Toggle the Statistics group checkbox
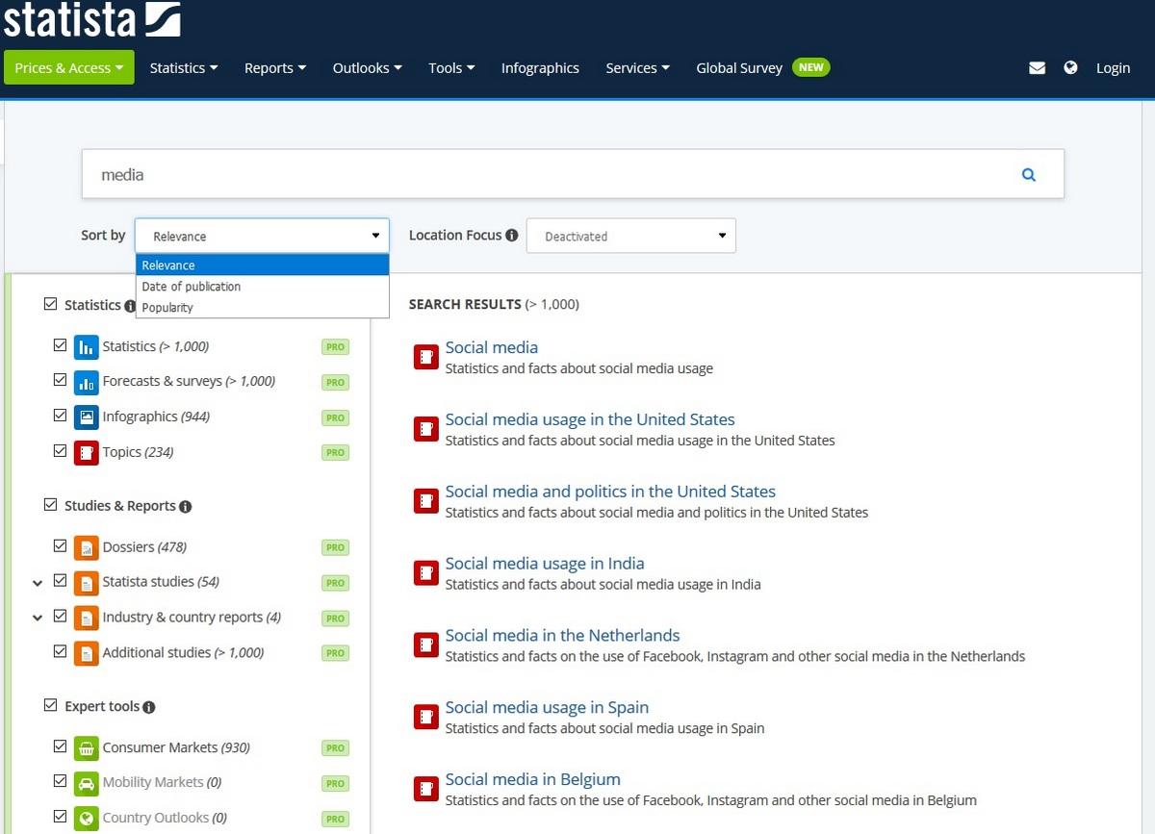The width and height of the screenshot is (1155, 834). click(51, 304)
